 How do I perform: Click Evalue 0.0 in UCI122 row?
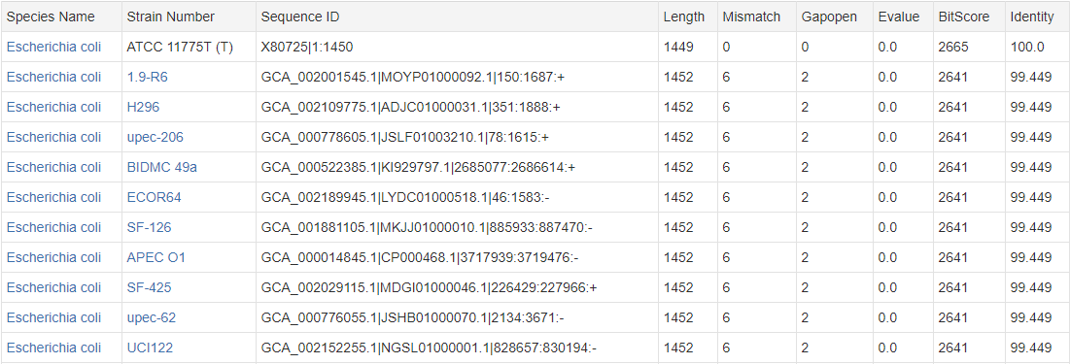(x=888, y=347)
